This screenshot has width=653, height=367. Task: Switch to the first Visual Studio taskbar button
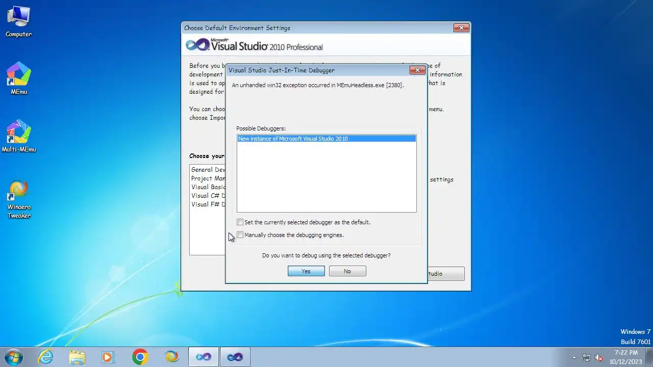(204, 357)
